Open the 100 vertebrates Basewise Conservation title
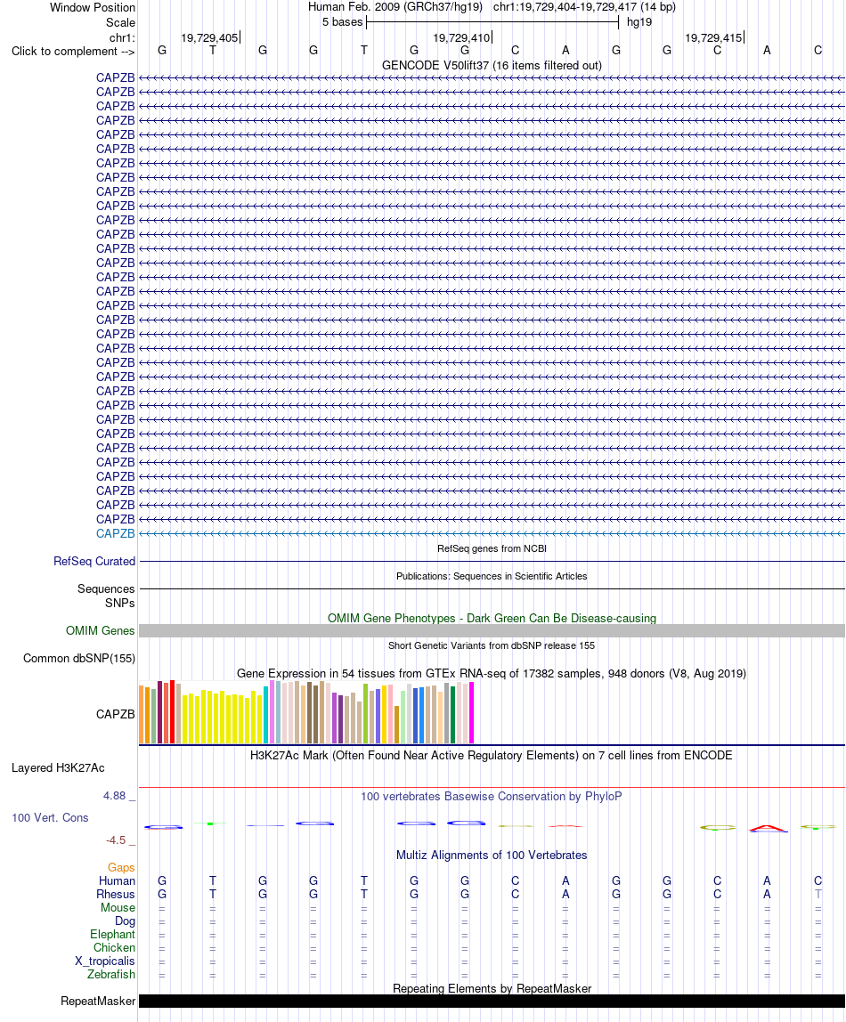 pyautogui.click(x=492, y=797)
